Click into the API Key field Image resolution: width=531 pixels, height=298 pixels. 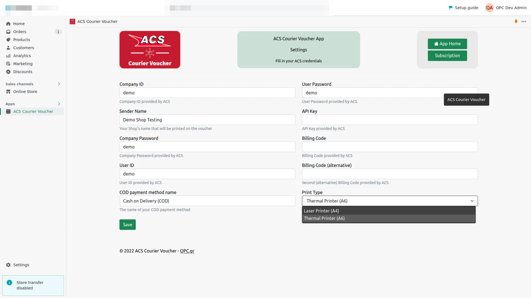pos(390,120)
